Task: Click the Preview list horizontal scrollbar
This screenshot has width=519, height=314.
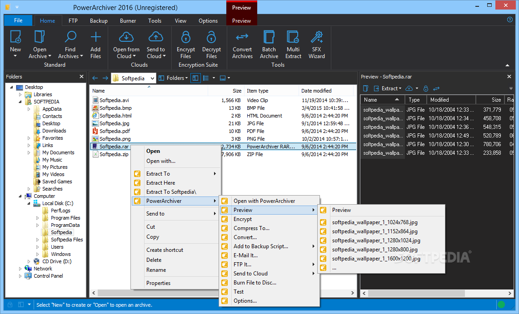Action: click(x=416, y=293)
